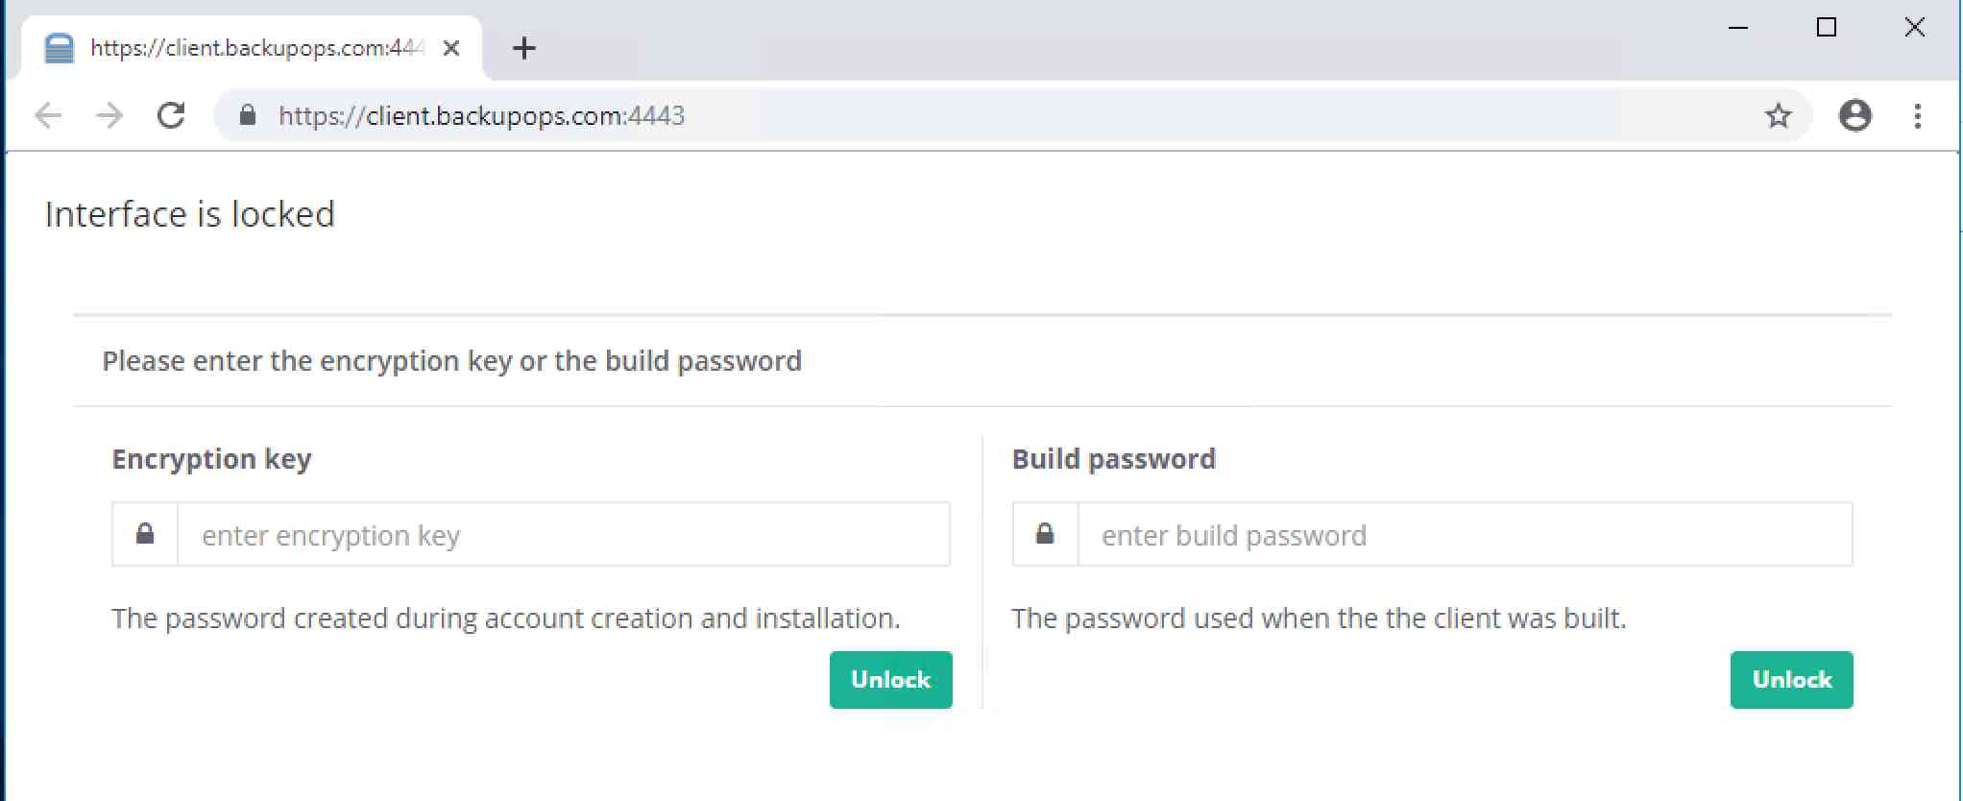Unlock using the build password
The height and width of the screenshot is (801, 1963).
click(1791, 680)
